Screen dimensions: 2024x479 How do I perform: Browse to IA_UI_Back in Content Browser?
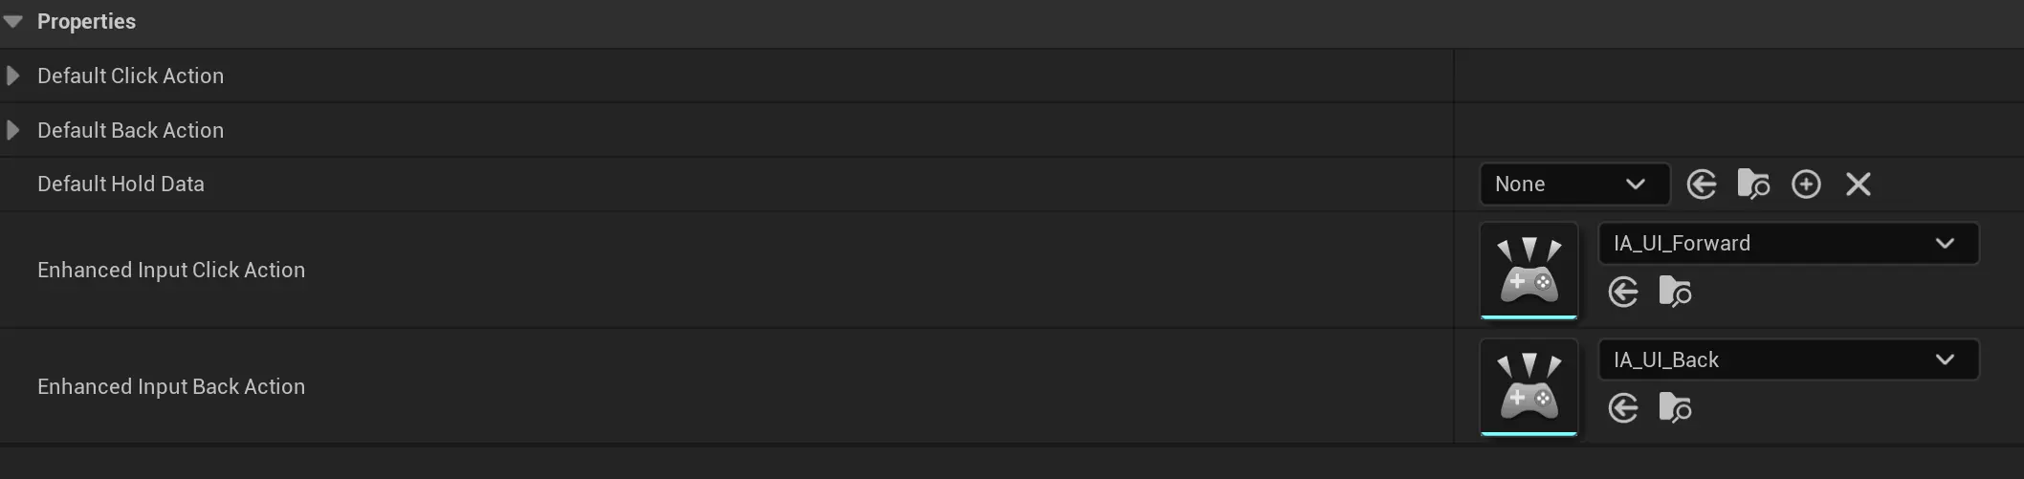coord(1675,408)
